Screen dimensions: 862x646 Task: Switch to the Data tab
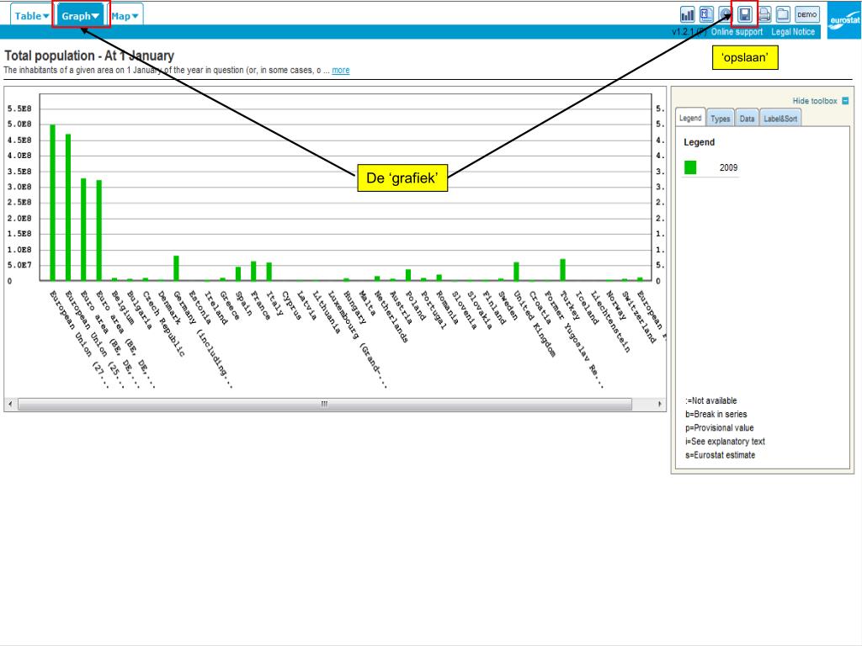(x=747, y=119)
